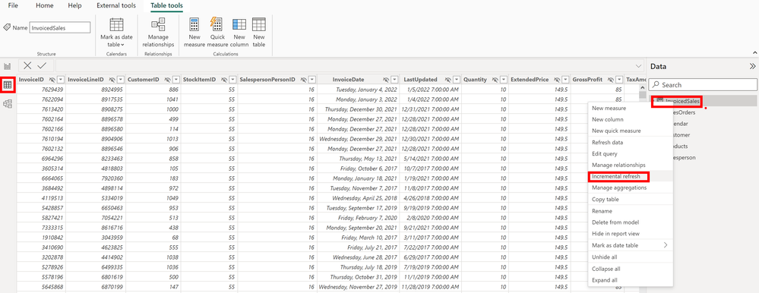Open the Report view from left sidebar
The width and height of the screenshot is (759, 293).
tap(8, 66)
